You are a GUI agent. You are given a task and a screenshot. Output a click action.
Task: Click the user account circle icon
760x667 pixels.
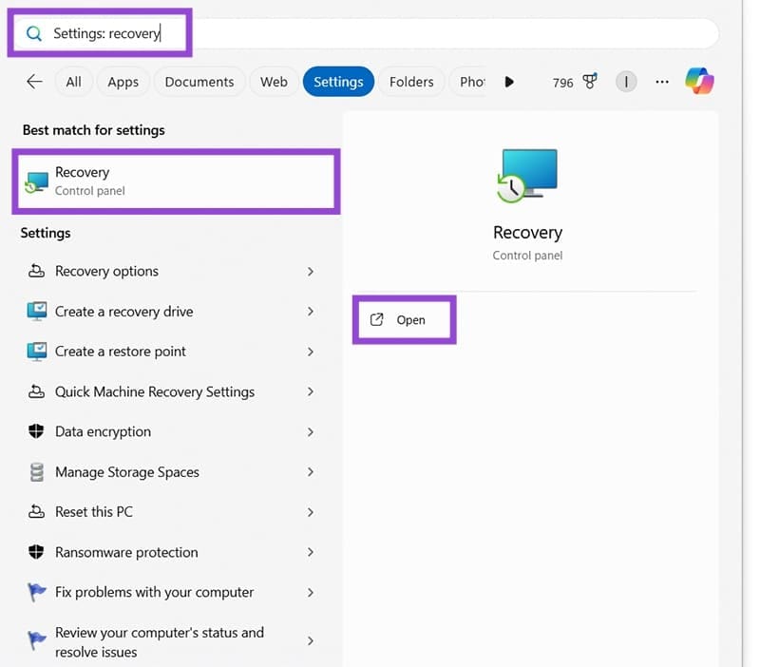[626, 82]
